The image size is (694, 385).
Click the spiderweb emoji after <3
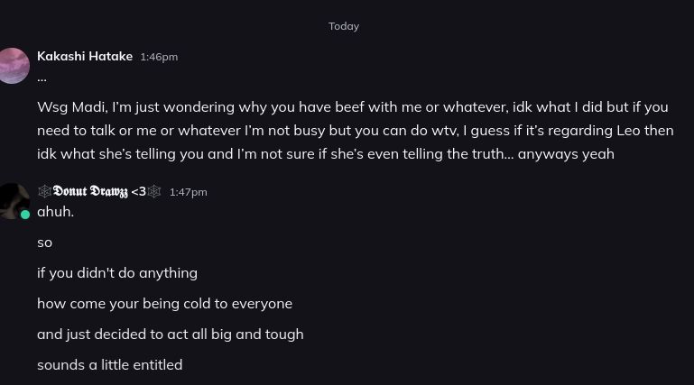pyautogui.click(x=154, y=191)
